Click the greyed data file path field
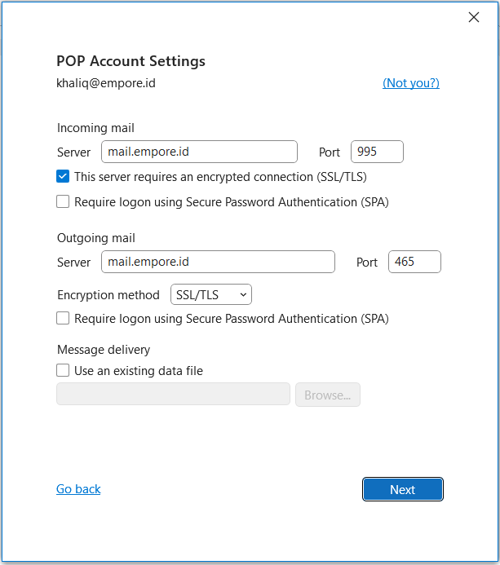The width and height of the screenshot is (500, 565). point(174,395)
